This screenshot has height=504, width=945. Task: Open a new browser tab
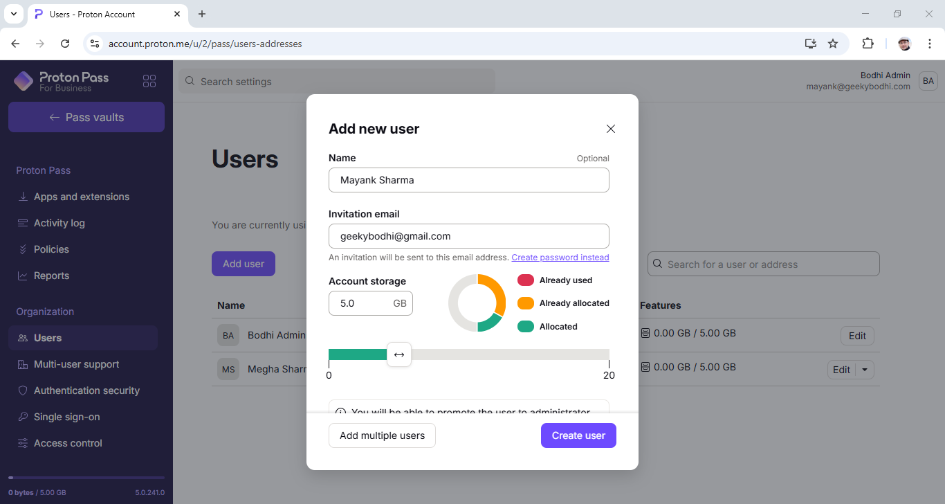(x=202, y=14)
